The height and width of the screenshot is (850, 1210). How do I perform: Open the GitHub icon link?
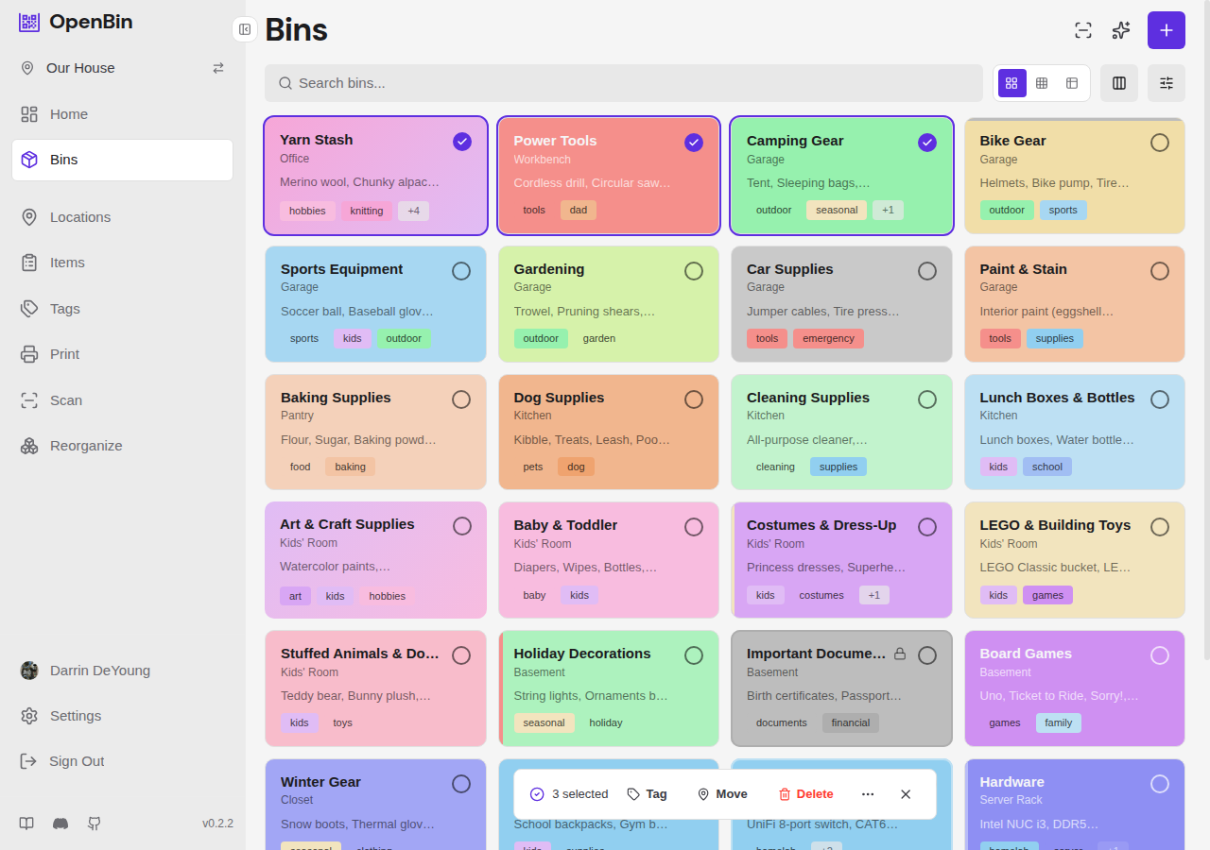click(95, 823)
